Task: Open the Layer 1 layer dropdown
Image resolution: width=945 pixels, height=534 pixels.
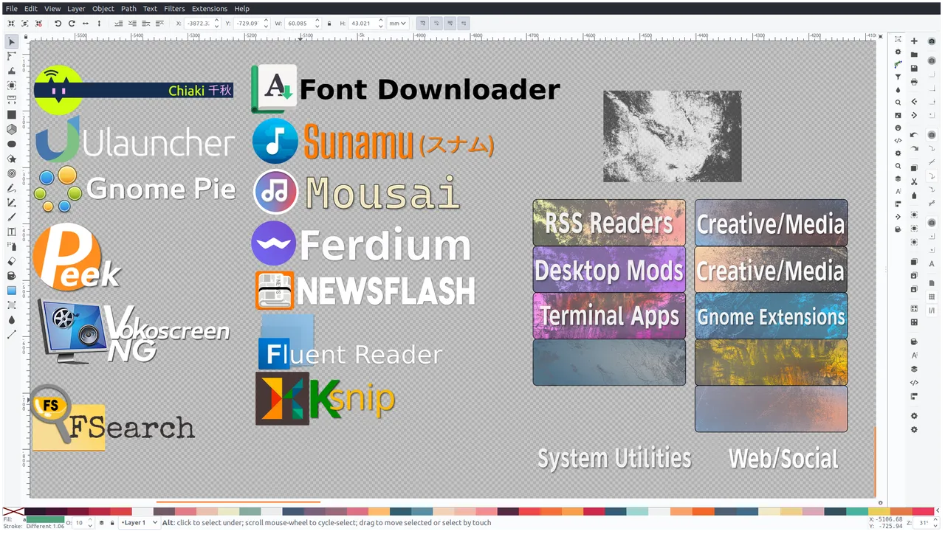Action: (140, 523)
